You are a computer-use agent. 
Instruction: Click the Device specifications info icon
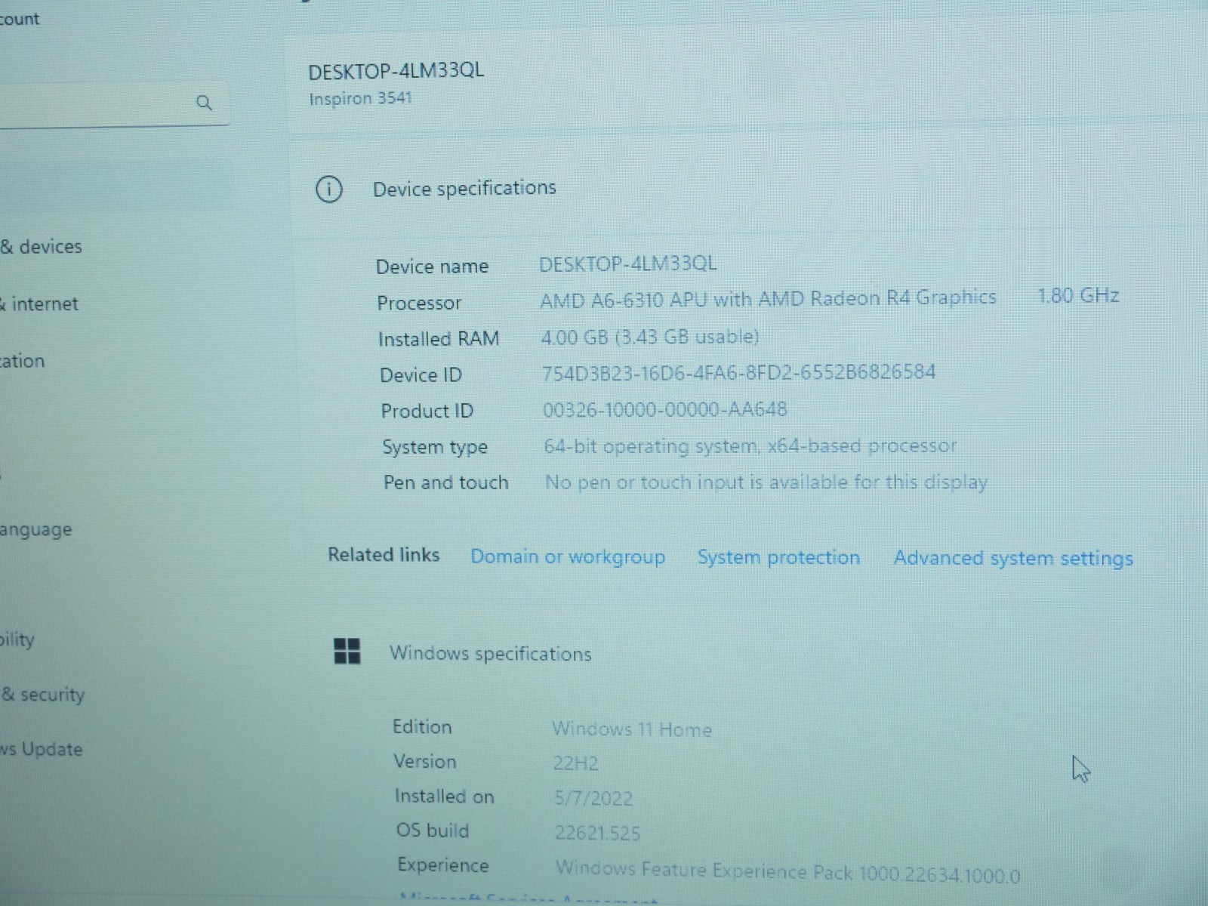(x=328, y=189)
